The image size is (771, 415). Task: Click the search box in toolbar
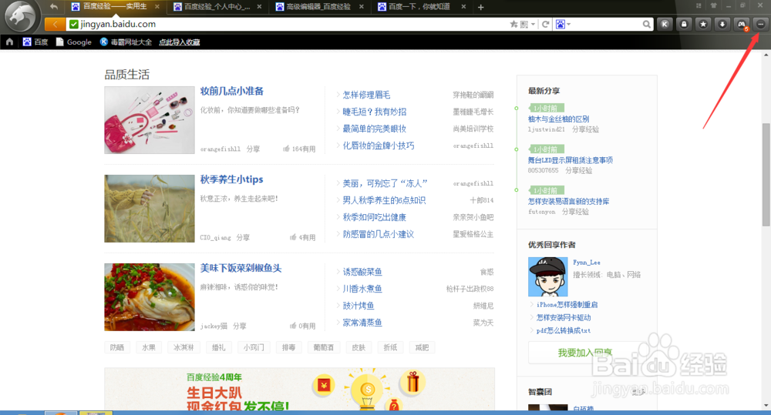608,24
